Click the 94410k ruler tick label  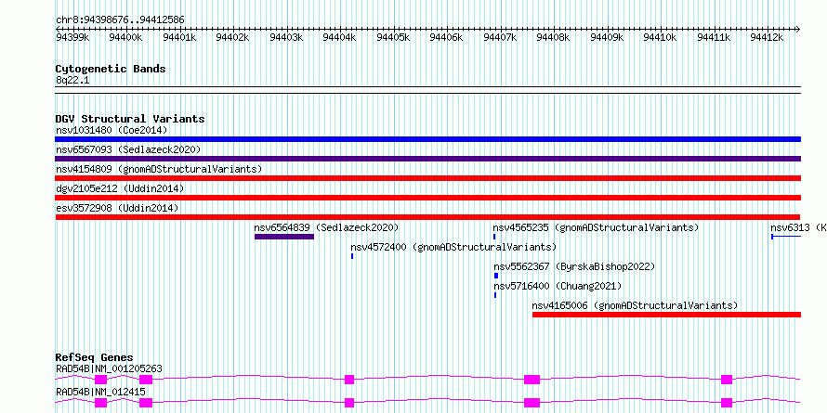click(x=661, y=37)
